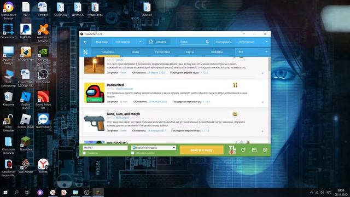
Task: Click the modpack list vertical scrollbar
Action: click(270, 64)
